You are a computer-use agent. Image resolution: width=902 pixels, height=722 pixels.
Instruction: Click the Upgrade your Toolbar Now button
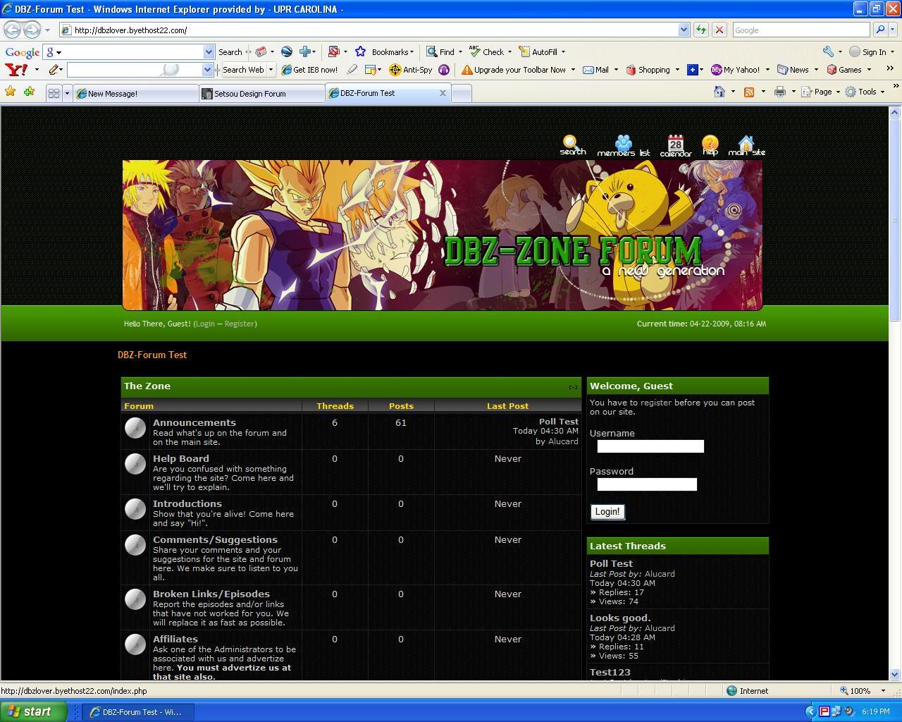514,70
